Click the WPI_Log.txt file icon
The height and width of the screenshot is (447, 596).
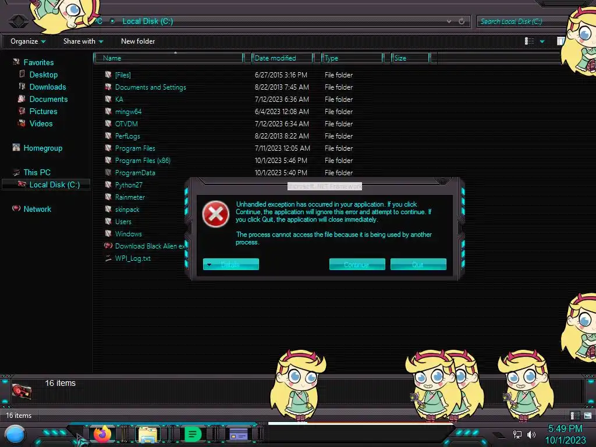click(108, 258)
